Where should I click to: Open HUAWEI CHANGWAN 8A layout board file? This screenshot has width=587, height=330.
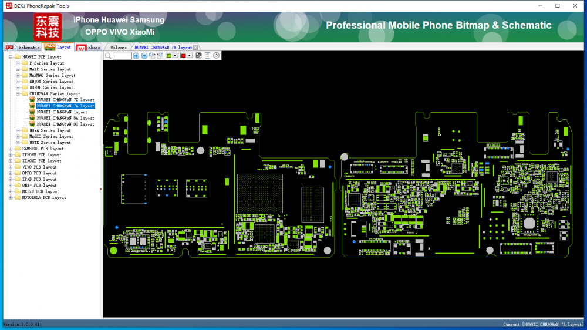65,118
